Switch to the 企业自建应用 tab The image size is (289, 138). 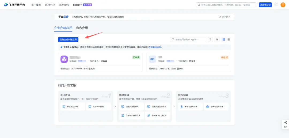[63, 28]
